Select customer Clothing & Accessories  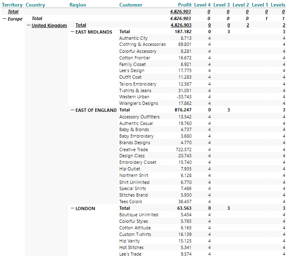[142, 44]
